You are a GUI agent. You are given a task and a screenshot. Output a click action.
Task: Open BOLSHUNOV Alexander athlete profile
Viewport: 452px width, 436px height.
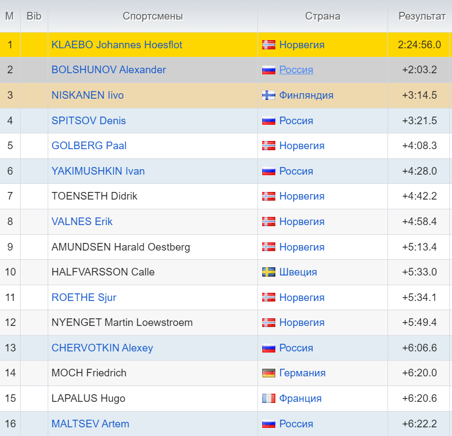click(x=109, y=70)
